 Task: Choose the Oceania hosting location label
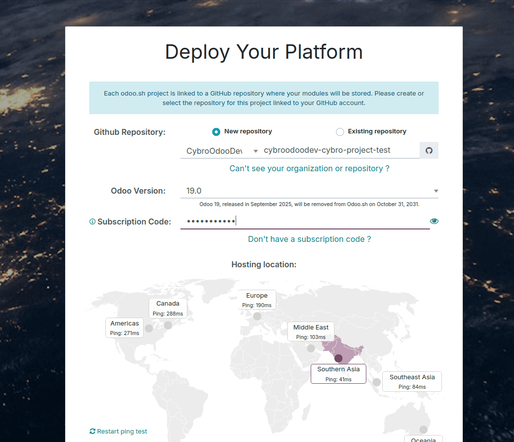tap(423, 439)
